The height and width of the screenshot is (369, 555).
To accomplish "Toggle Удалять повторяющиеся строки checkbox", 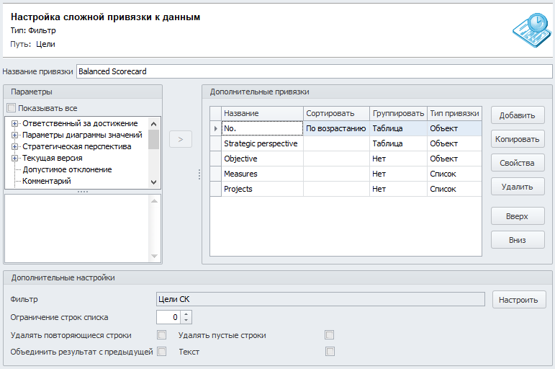I will click(x=162, y=334).
